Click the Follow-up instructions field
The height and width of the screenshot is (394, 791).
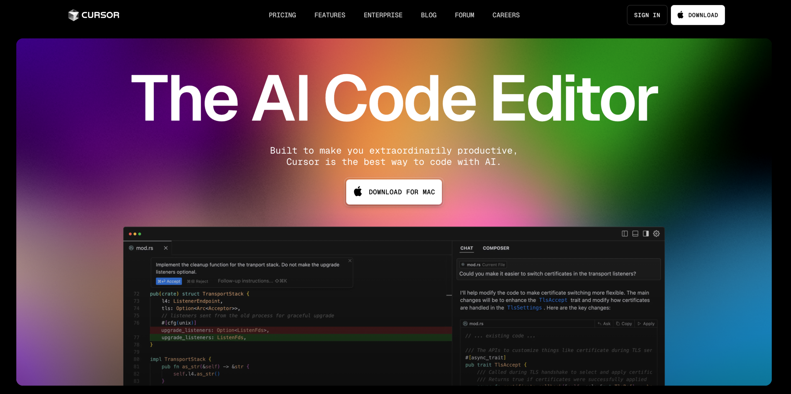coord(245,281)
